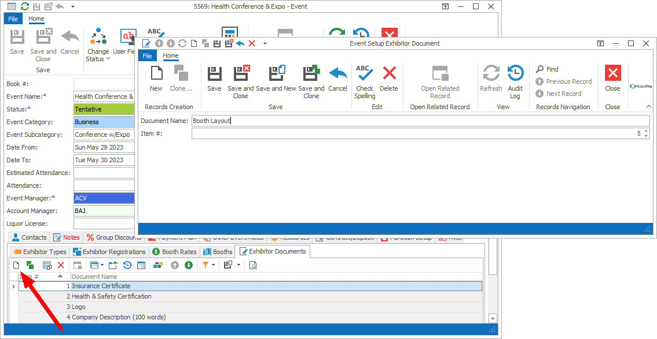Click the Save and New ribbon button
Image resolution: width=657 pixels, height=339 pixels.
(x=276, y=79)
